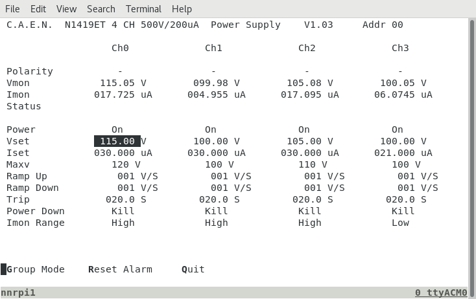The height and width of the screenshot is (299, 476).
Task: Click Ch3 Vmon reading 100.05 V
Action: [403, 83]
